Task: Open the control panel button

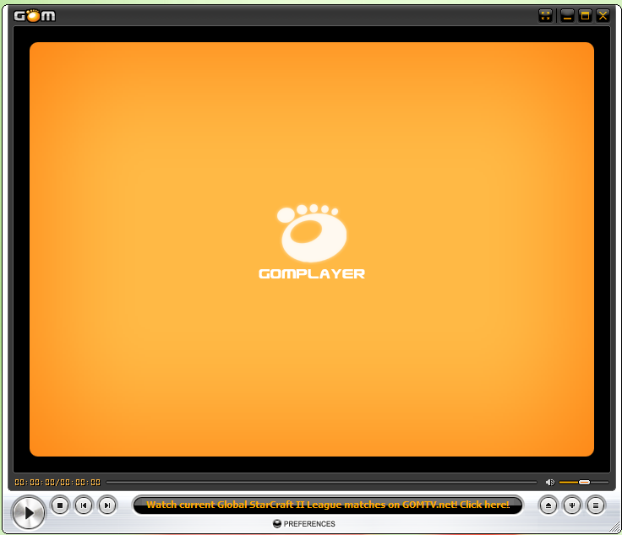Action: (x=571, y=505)
